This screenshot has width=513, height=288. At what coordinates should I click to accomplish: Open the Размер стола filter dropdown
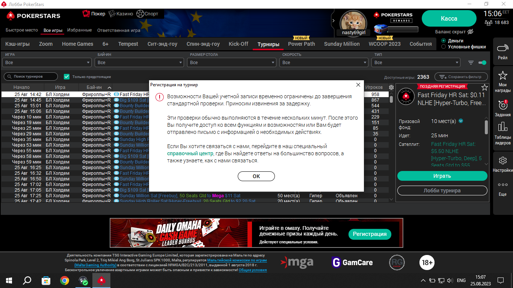click(x=231, y=63)
